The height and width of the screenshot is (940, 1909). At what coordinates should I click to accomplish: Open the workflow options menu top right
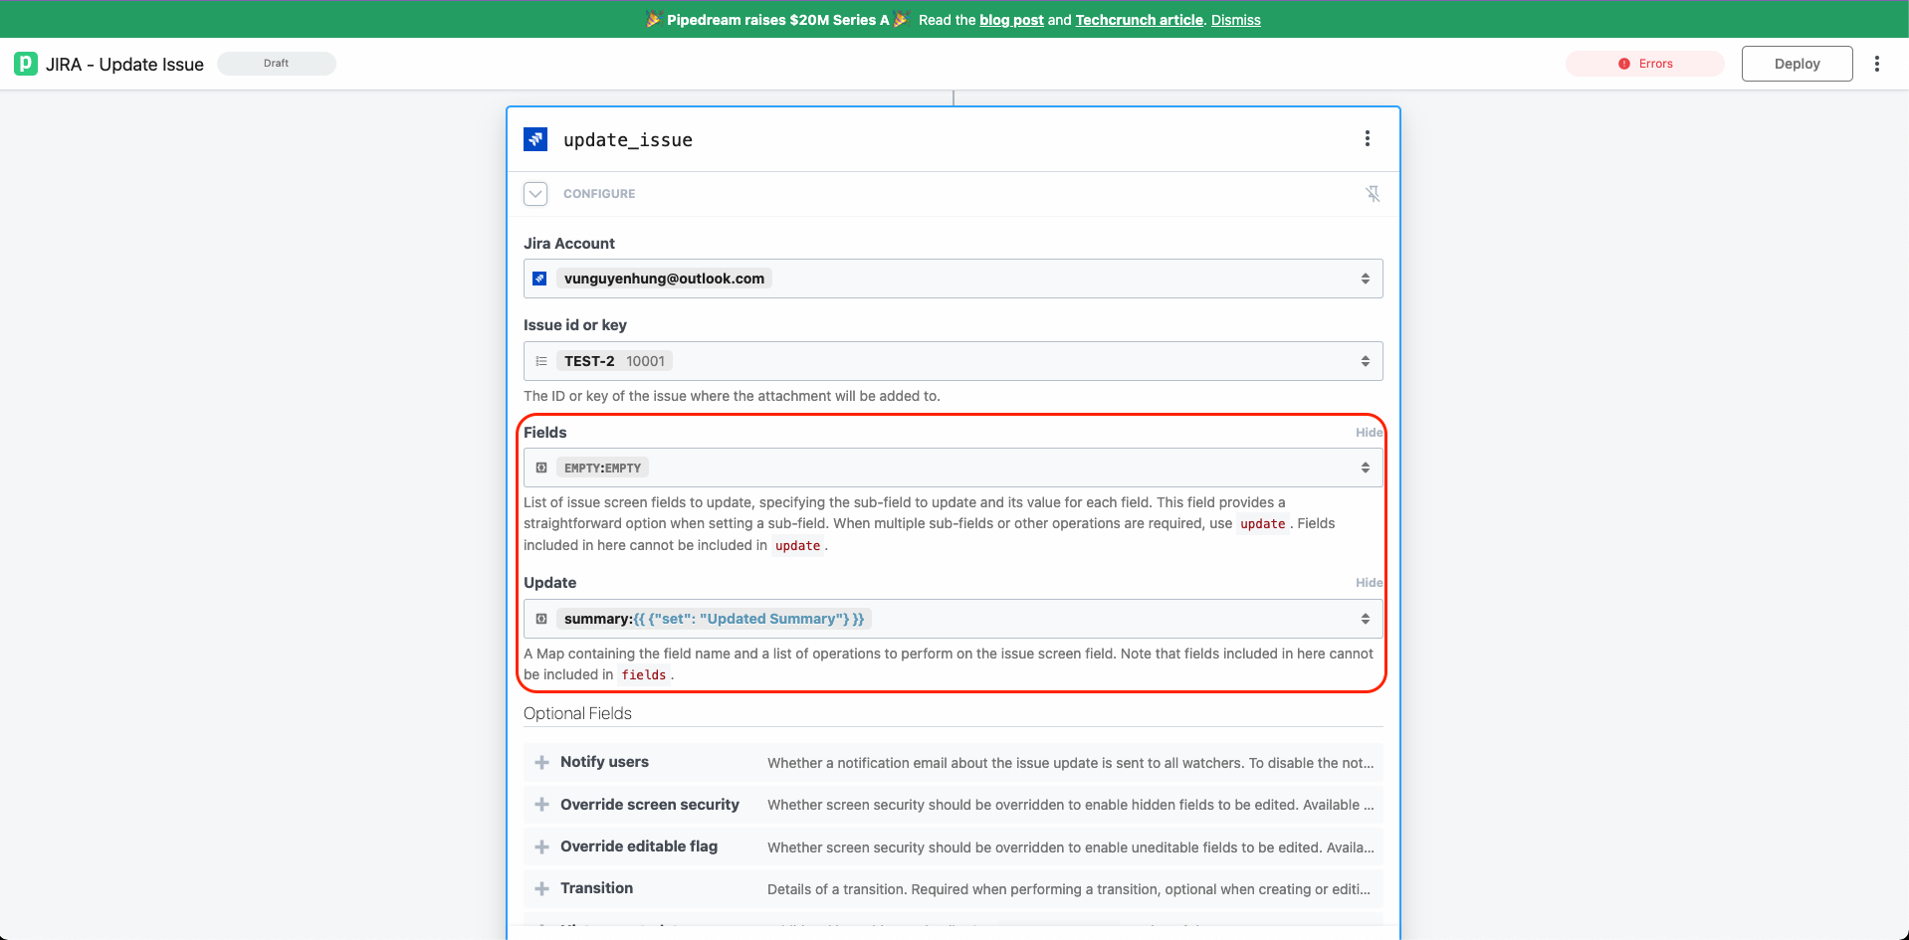click(x=1877, y=63)
